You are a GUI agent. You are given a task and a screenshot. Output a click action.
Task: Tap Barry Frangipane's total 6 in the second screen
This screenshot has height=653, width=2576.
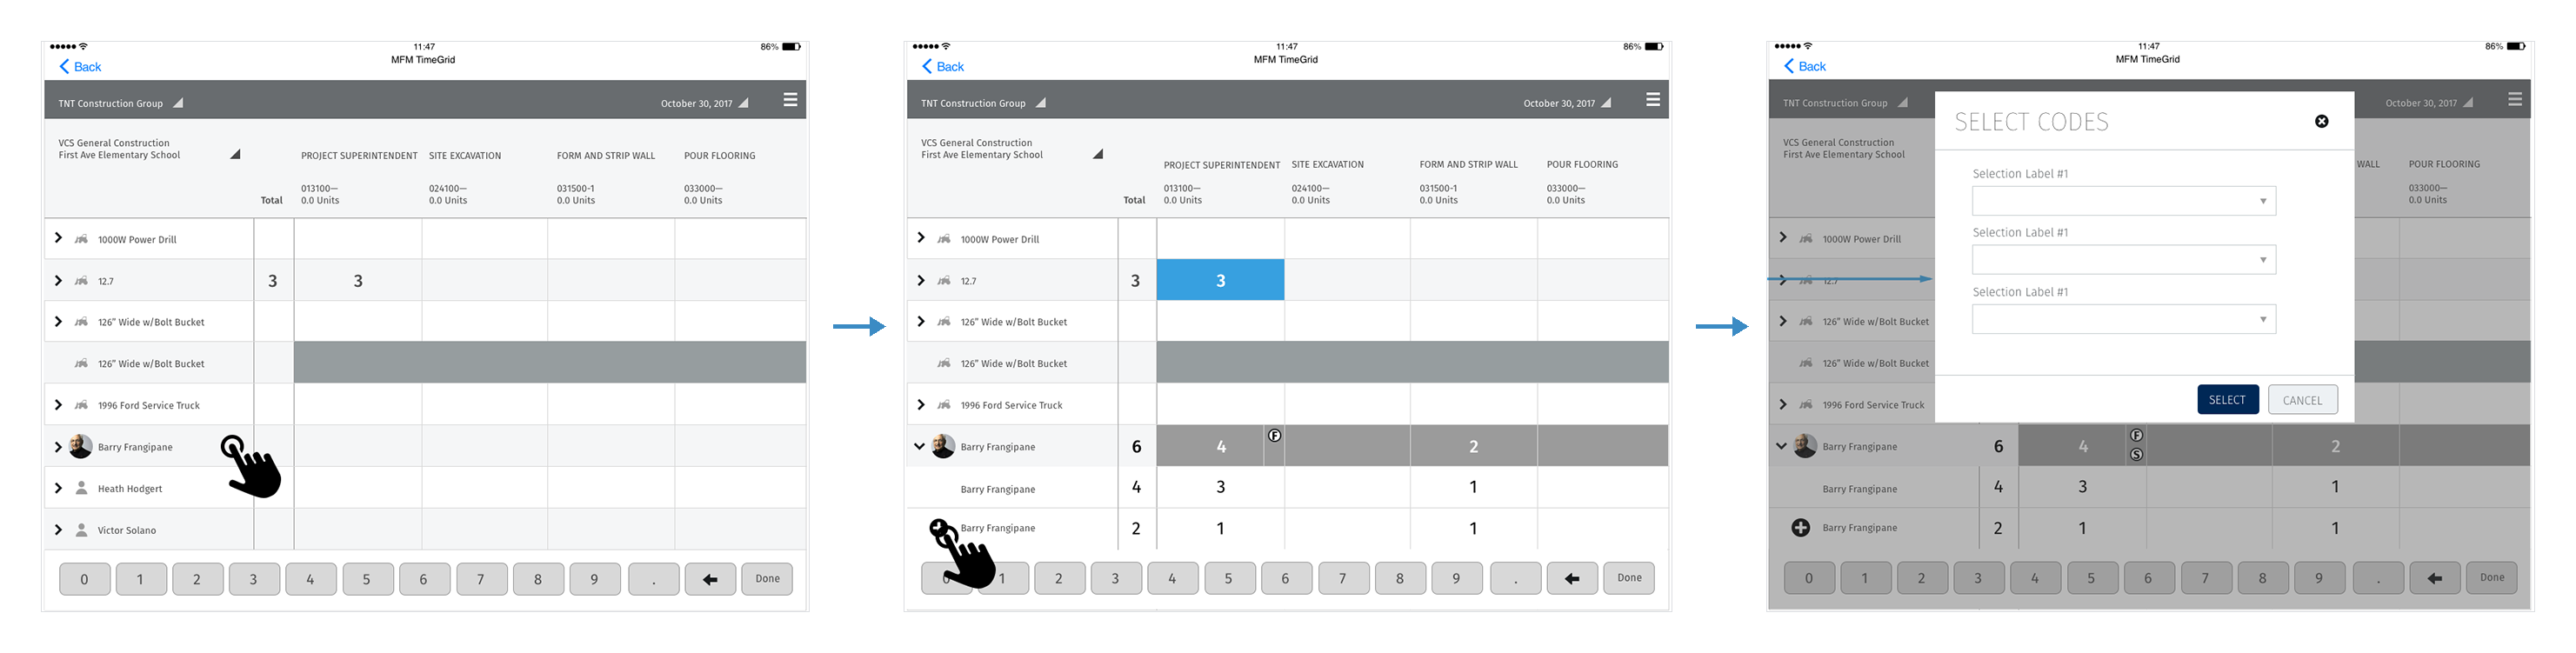pos(1136,447)
